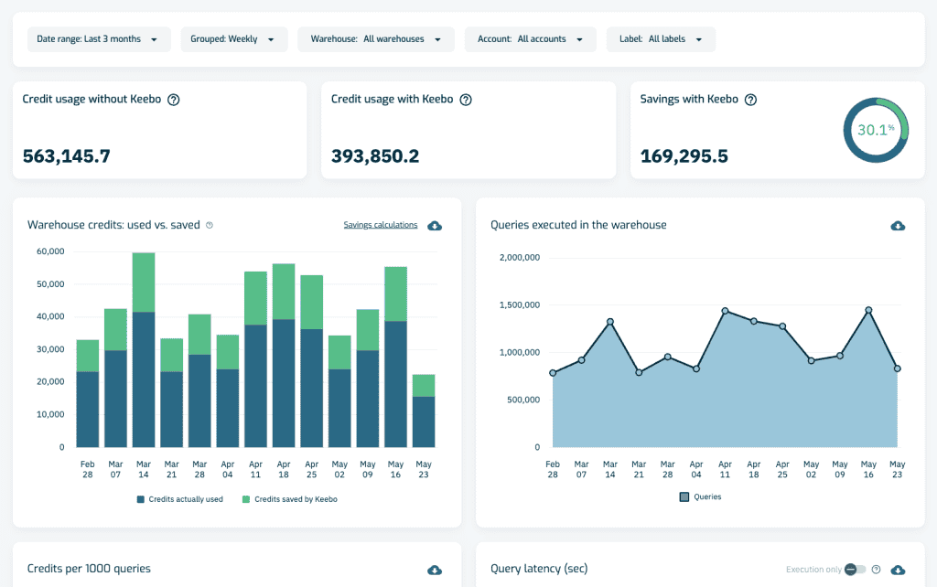Click the Mar 14 bar in credits chart

[x=144, y=350]
